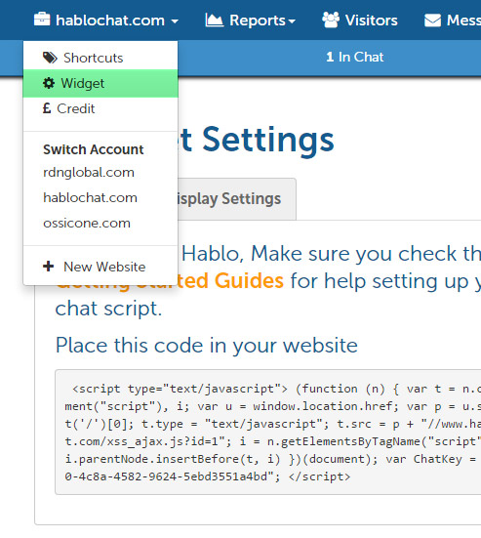Click the pound sign Credit icon
The width and height of the screenshot is (481, 538).
pyautogui.click(x=47, y=108)
